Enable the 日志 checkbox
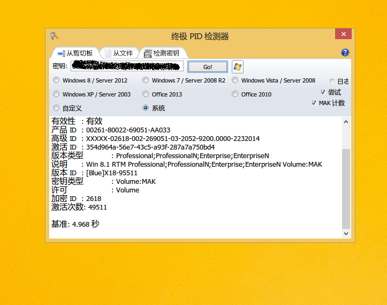The width and height of the screenshot is (387, 305). pyautogui.click(x=332, y=81)
